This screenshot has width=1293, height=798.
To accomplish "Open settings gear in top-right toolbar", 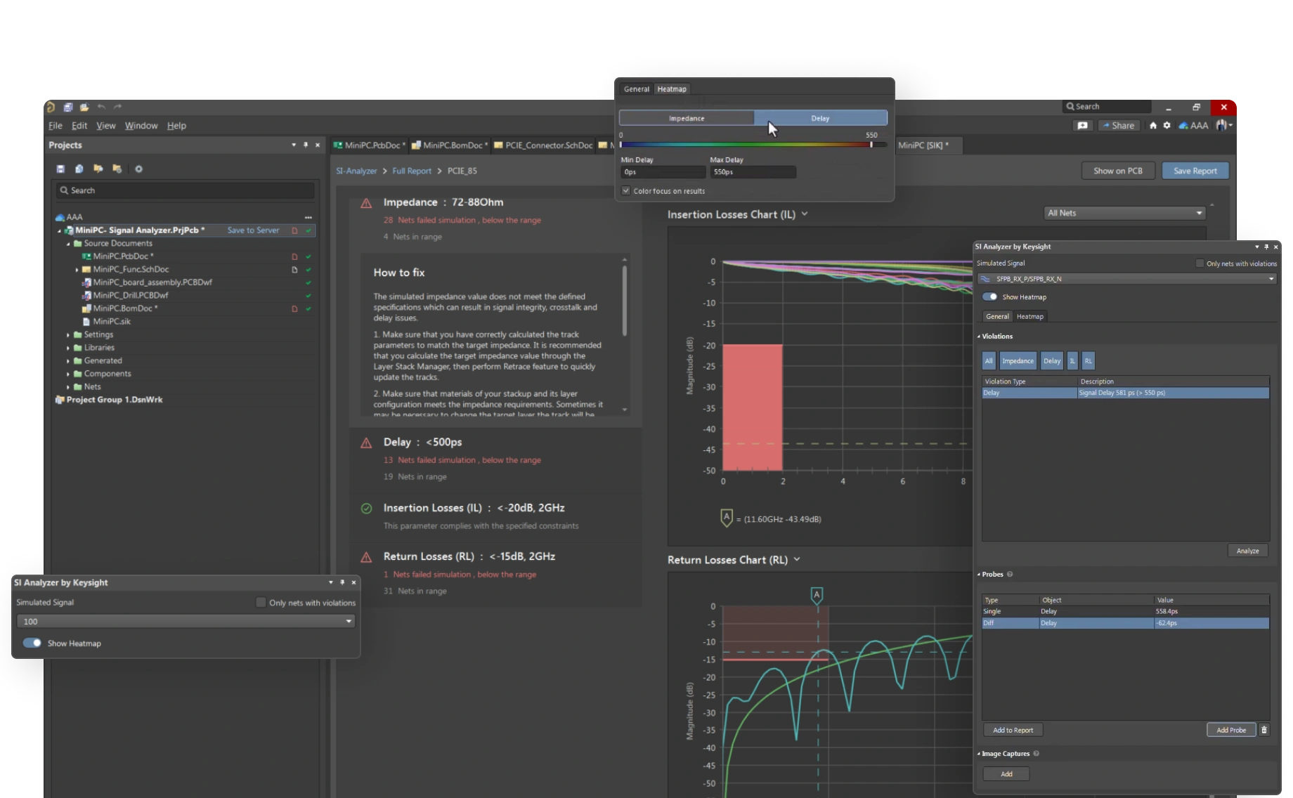I will point(1167,126).
